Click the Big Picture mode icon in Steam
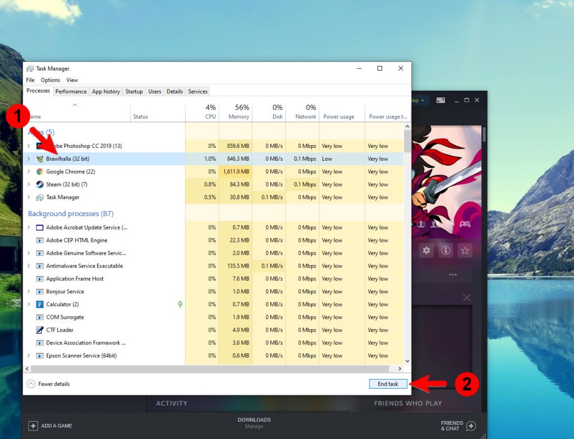574x439 pixels. 441,100
